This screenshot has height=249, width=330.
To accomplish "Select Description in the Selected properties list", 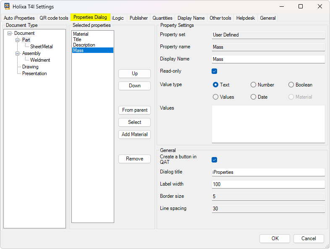I will point(84,45).
